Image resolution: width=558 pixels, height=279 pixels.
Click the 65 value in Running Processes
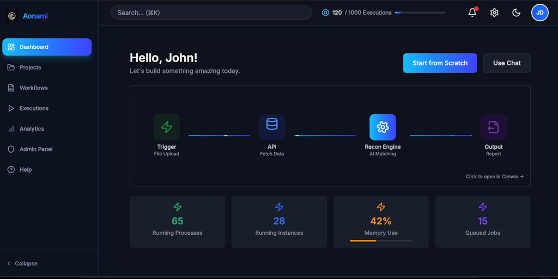[x=177, y=221]
